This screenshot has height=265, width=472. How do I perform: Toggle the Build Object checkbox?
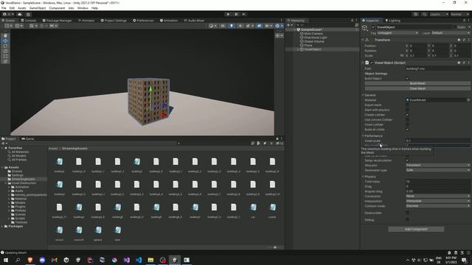pyautogui.click(x=407, y=79)
